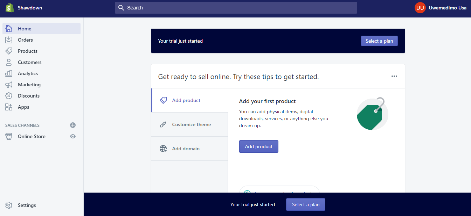Screen dimensions: 471x216
Task: Click the blue Add product button
Action: 259,146
